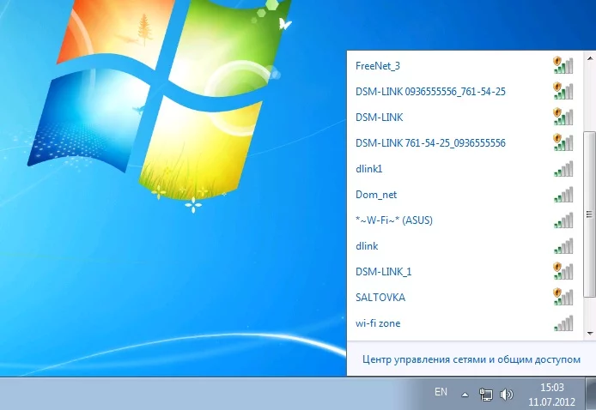Screen dimensions: 596x410
Task: Click the scroll down arrow in network list
Action: (589, 331)
